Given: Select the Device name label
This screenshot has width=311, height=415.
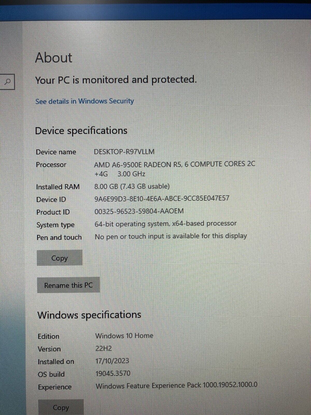Looking at the screenshot, I should 56,152.
